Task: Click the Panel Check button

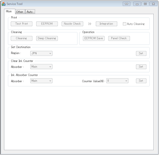Action: tap(119, 38)
